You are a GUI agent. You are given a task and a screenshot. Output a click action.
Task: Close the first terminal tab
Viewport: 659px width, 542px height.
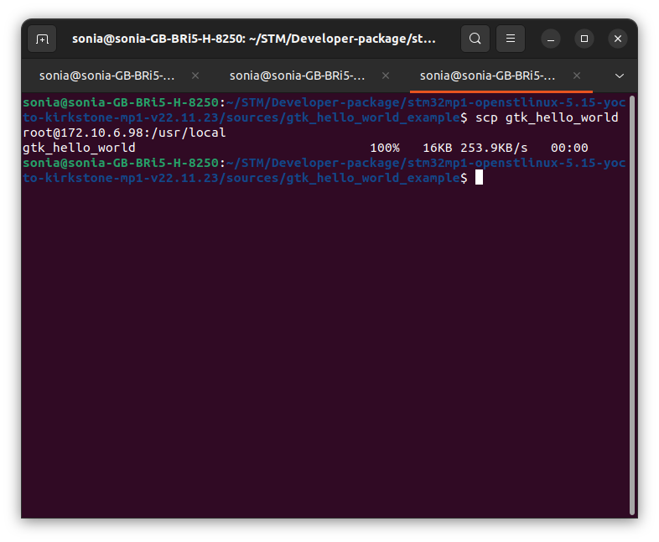tap(195, 76)
